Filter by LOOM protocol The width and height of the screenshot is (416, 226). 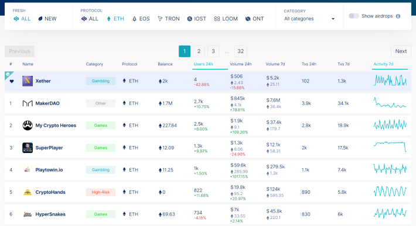pos(226,19)
